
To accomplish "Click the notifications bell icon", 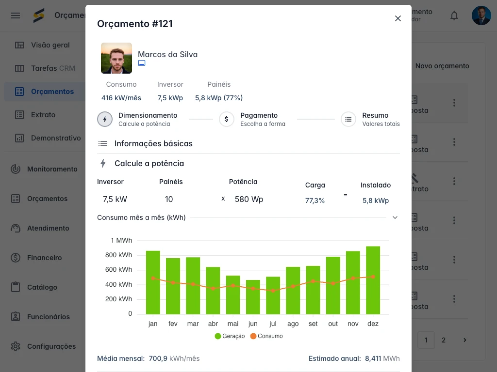I will tap(454, 15).
